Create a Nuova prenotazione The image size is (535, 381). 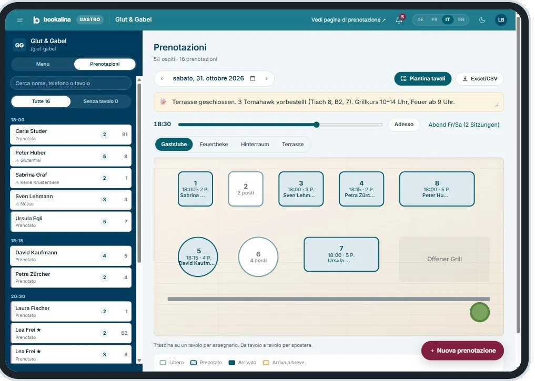pyautogui.click(x=462, y=351)
